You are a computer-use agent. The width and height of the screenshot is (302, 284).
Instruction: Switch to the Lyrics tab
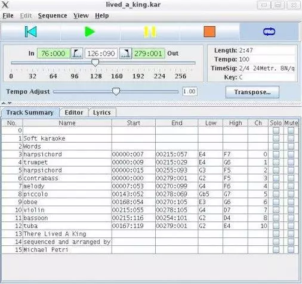pyautogui.click(x=102, y=113)
